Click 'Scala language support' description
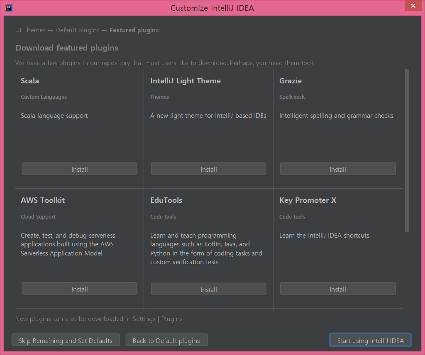The image size is (425, 355). tap(54, 116)
